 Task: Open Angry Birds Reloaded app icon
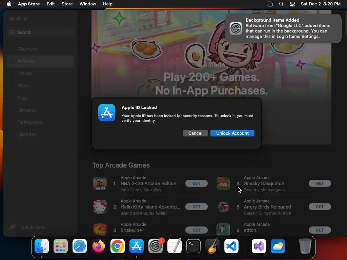223,207
